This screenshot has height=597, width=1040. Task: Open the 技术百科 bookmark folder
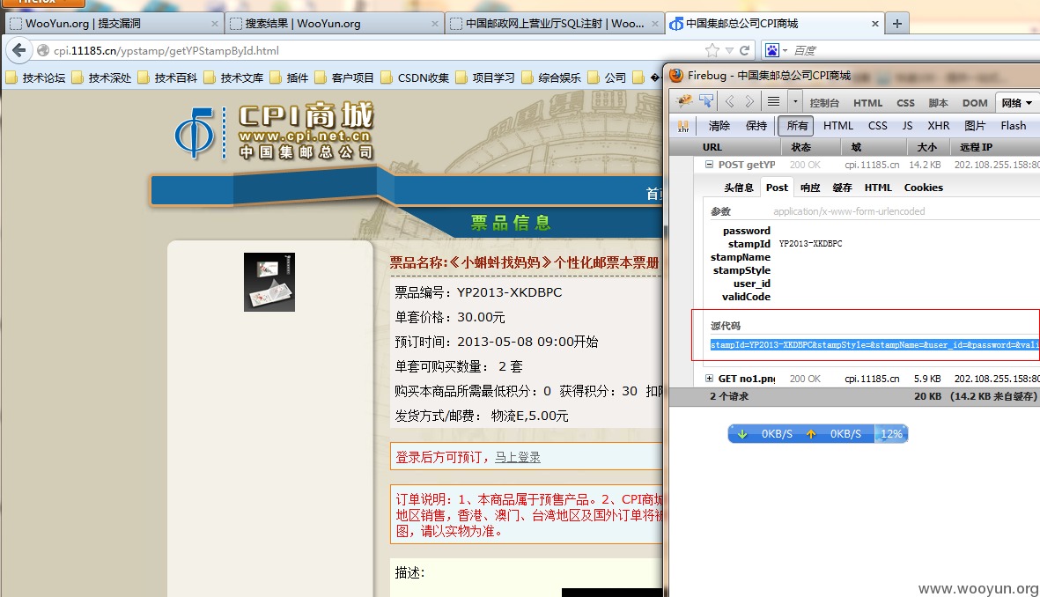[168, 77]
